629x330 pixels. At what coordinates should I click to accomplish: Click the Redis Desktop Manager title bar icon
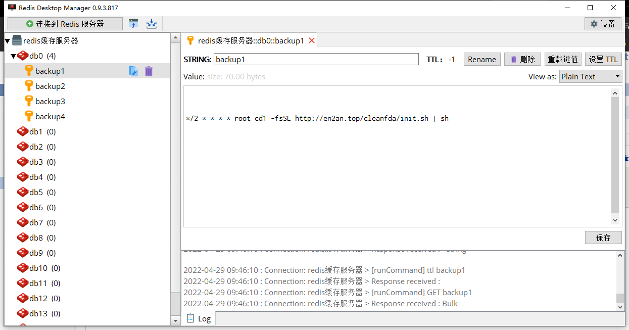coord(12,8)
